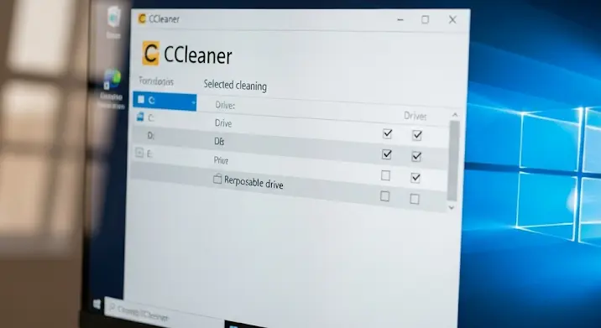
Task: Click the "Priut" row text
Action: point(221,160)
